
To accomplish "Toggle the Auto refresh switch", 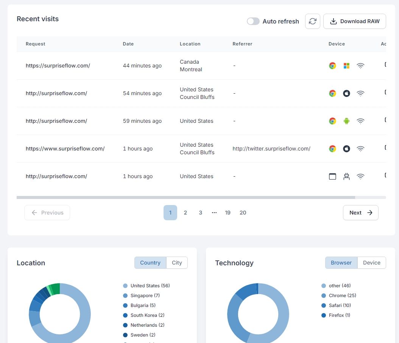I will [x=253, y=21].
